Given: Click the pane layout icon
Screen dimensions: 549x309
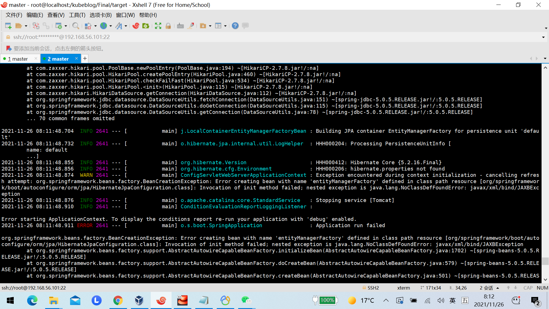Looking at the screenshot, I should coord(218,26).
